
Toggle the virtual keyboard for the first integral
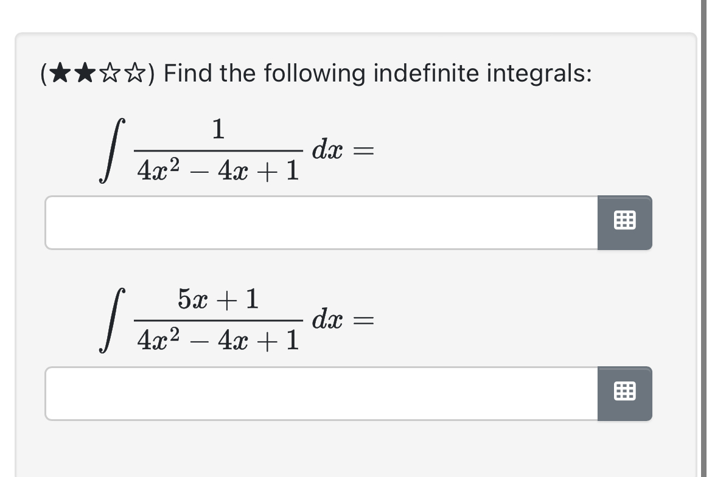click(x=624, y=223)
